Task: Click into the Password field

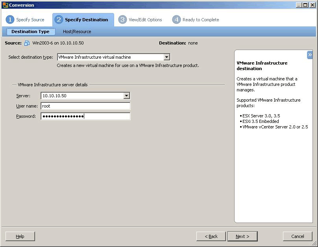Action: 85,116
